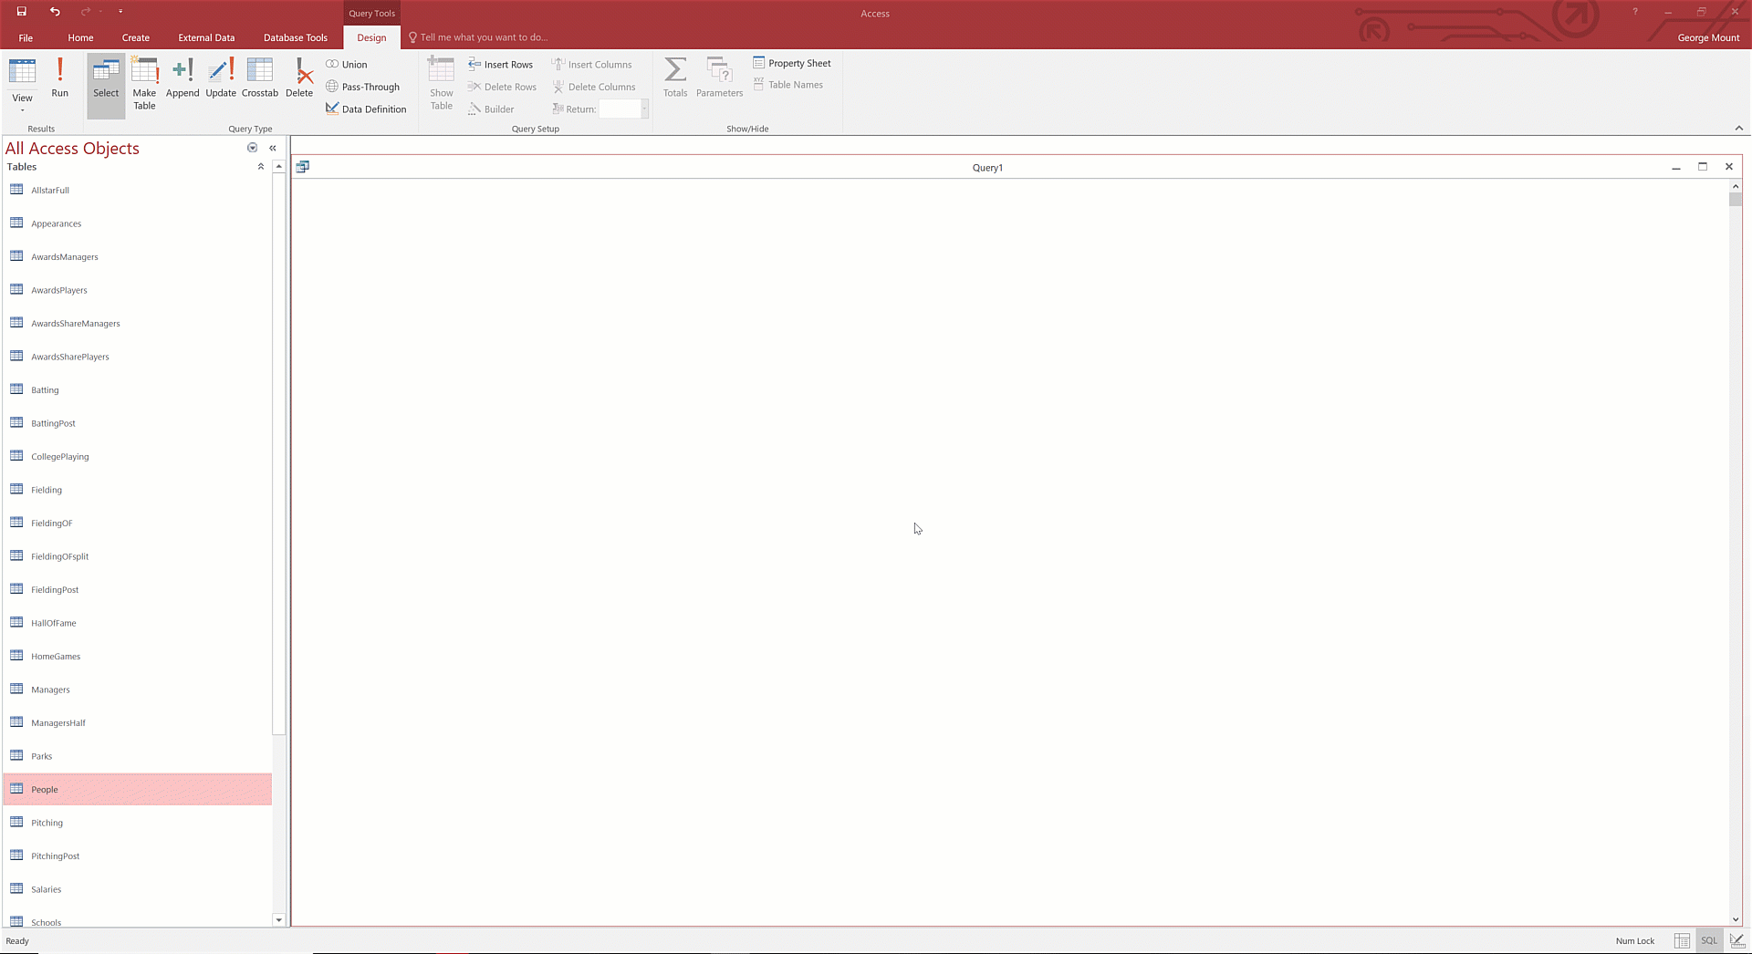Choose Append query type
The height and width of the screenshot is (954, 1752).
pos(182,78)
